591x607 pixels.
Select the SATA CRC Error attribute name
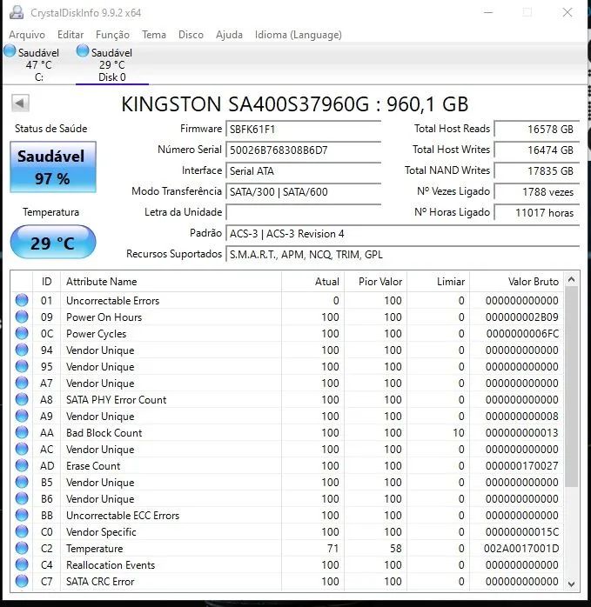pos(100,582)
